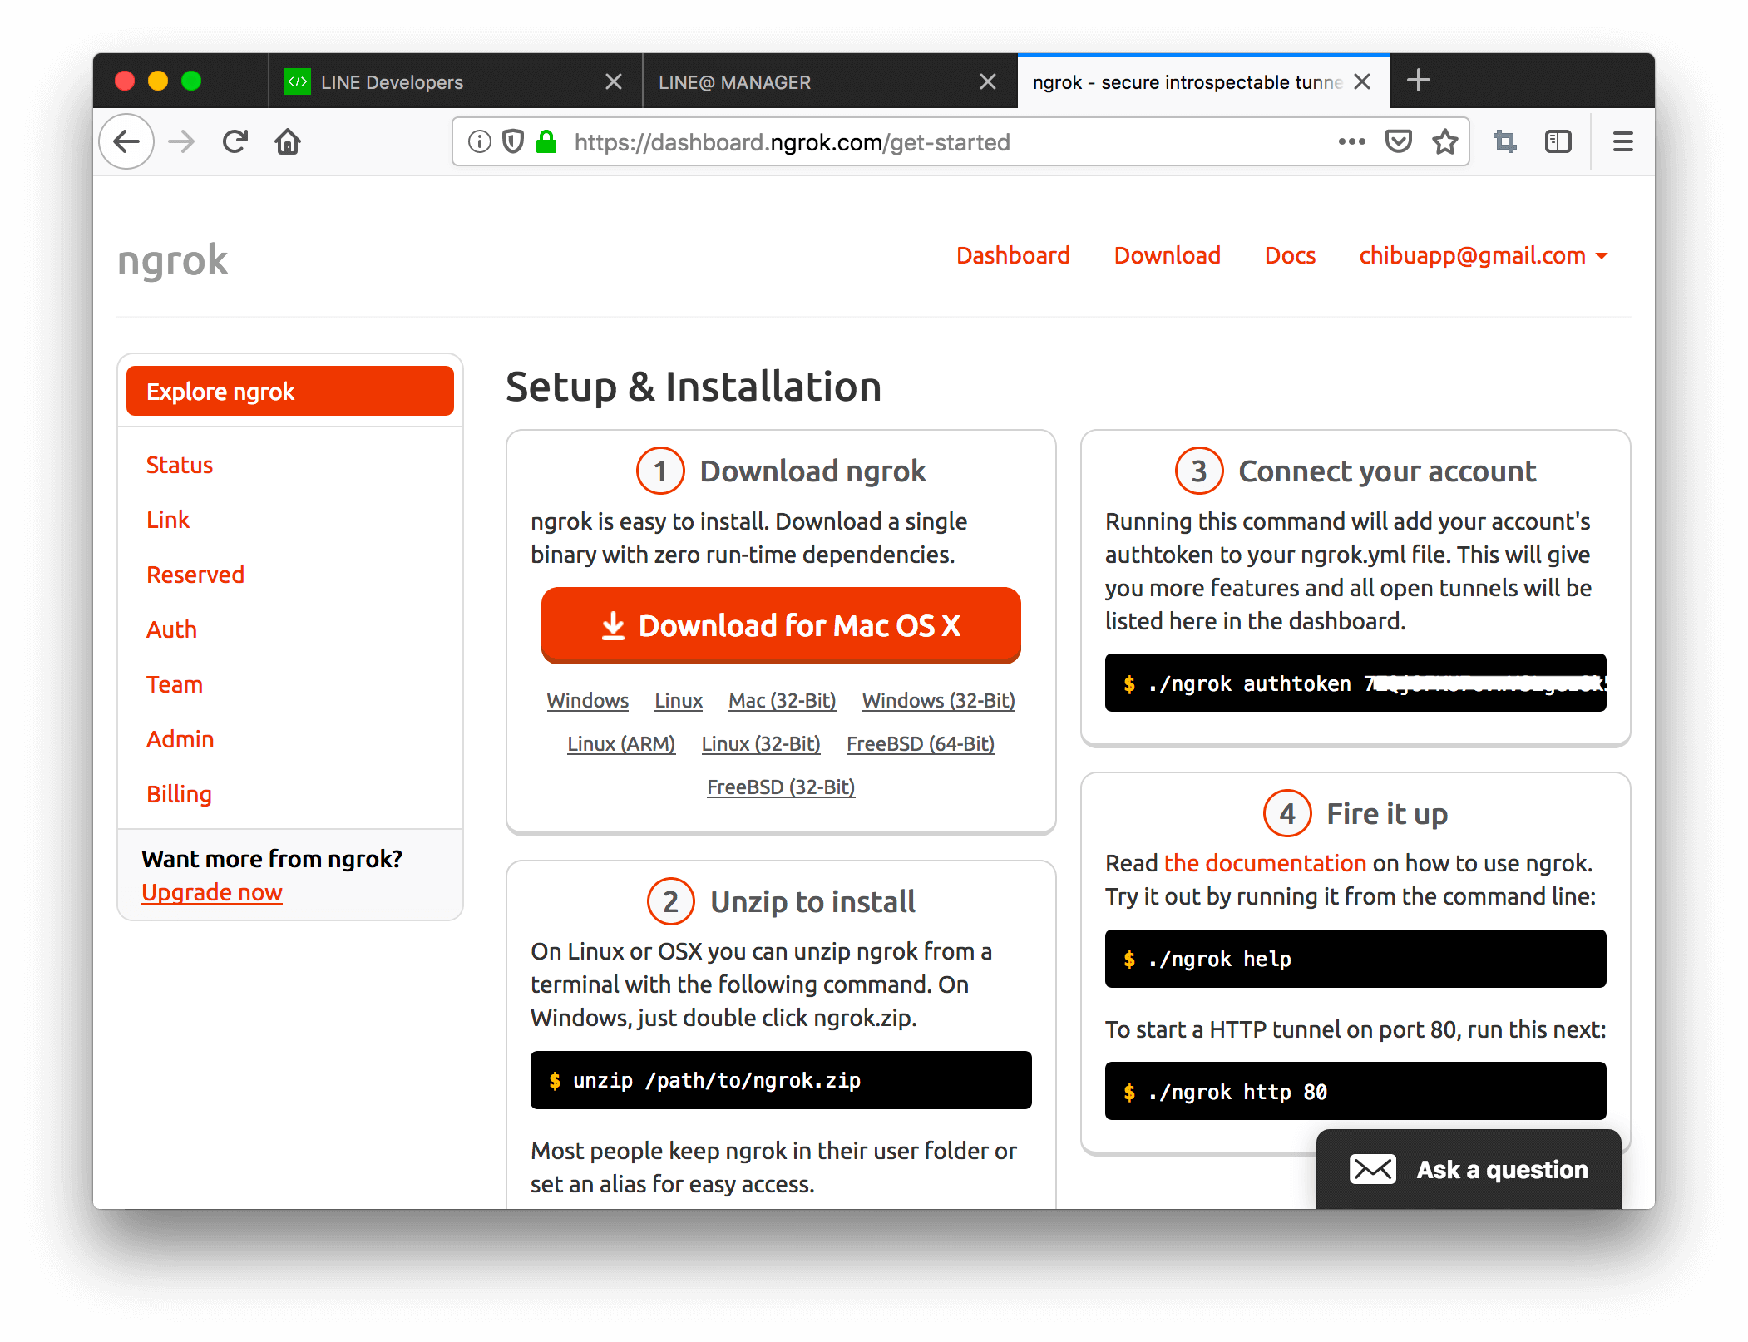Open the Billing sidebar item
Viewport: 1748px width, 1342px height.
tap(180, 794)
